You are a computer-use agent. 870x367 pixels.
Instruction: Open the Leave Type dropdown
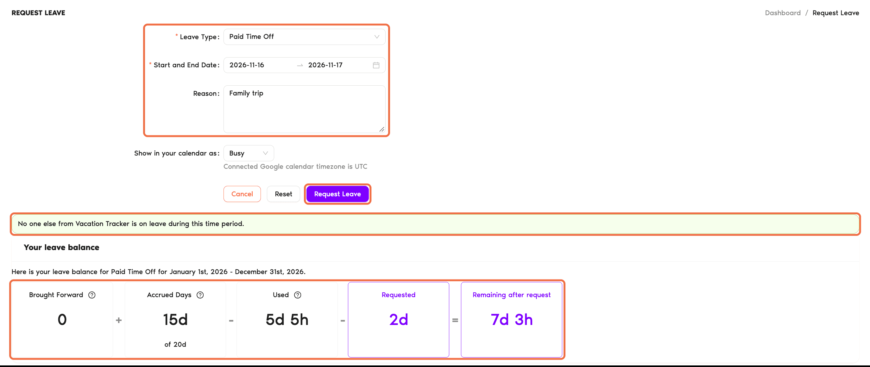coord(304,37)
